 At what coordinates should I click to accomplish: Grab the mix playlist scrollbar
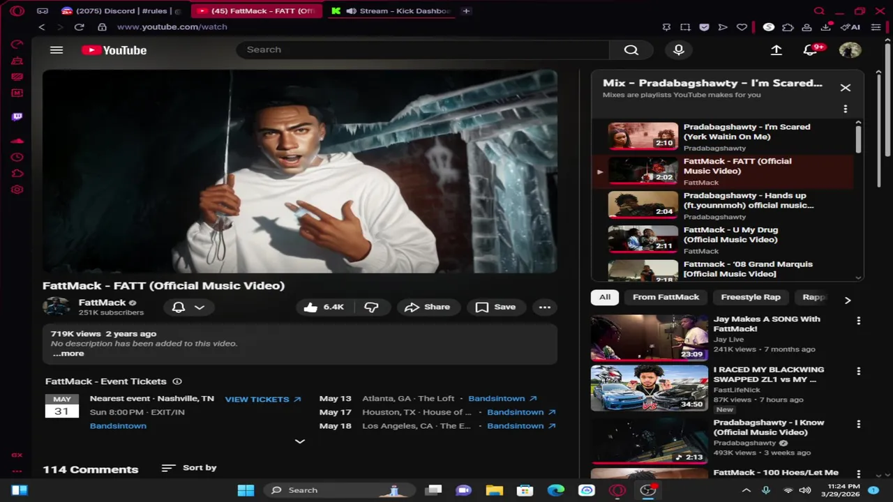coord(858,139)
